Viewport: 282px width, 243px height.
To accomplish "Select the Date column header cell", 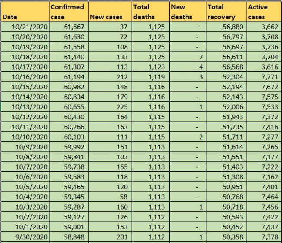I will pyautogui.click(x=25, y=12).
